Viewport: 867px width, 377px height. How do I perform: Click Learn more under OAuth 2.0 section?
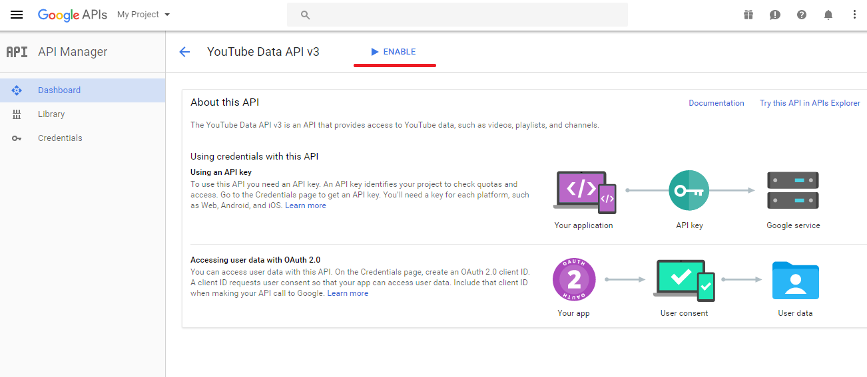coord(348,293)
